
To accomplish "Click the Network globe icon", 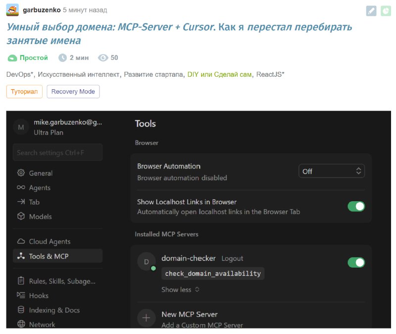I will tap(21, 324).
